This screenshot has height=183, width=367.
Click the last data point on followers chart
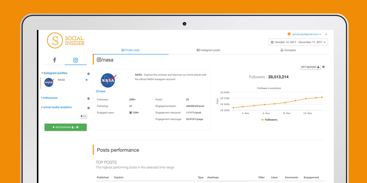pos(322,97)
